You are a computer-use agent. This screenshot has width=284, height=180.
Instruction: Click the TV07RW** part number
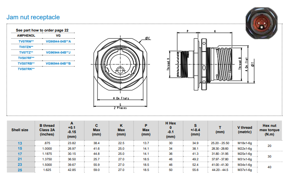tap(26, 41)
